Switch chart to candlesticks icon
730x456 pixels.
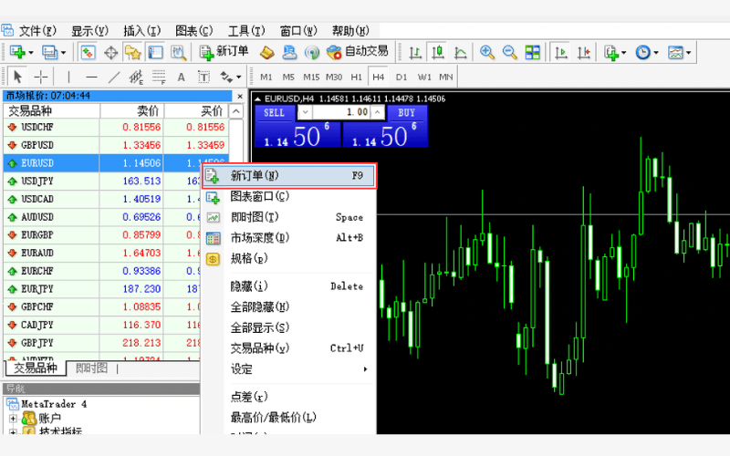tap(438, 52)
